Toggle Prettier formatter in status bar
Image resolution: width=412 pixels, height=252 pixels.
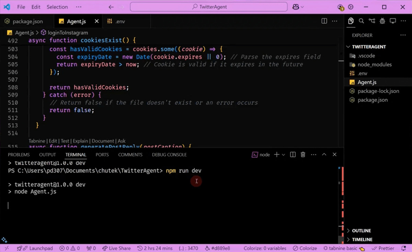point(383,248)
